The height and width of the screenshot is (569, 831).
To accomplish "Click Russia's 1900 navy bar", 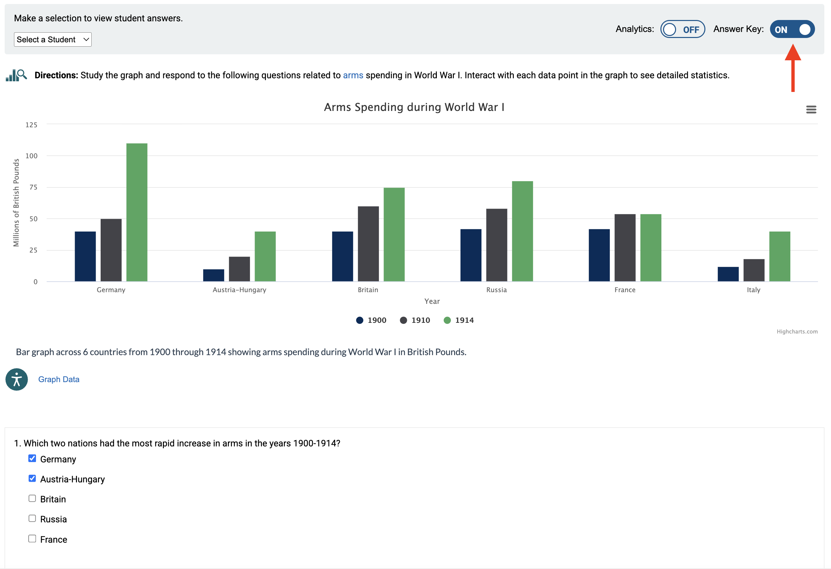I will 471,255.
